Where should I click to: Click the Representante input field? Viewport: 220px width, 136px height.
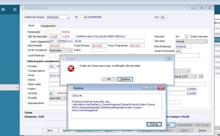tap(57, 103)
